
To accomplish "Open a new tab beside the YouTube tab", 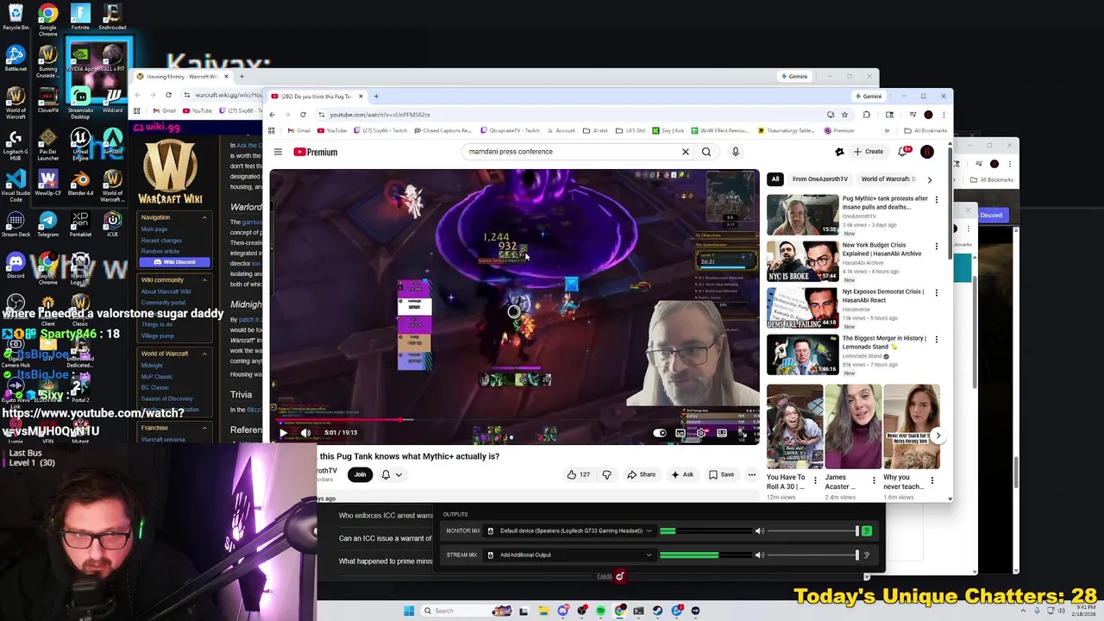I will pos(376,96).
